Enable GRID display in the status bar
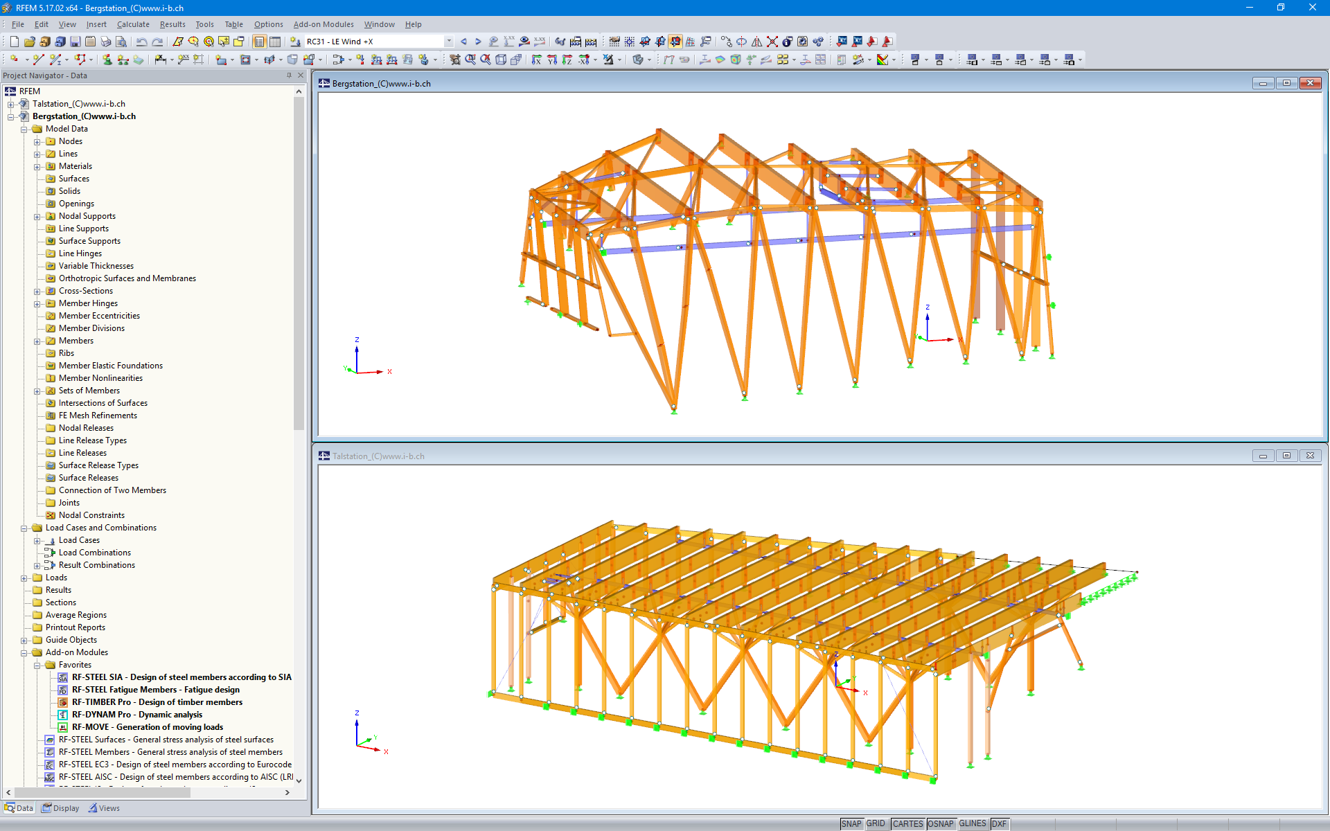The height and width of the screenshot is (831, 1330). (876, 824)
